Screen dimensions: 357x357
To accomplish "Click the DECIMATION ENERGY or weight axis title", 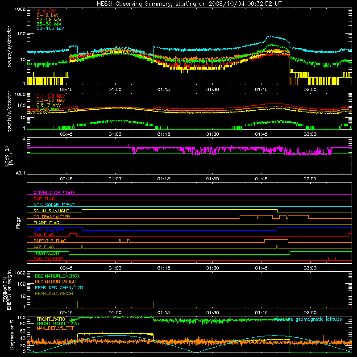I will [x=7, y=290].
